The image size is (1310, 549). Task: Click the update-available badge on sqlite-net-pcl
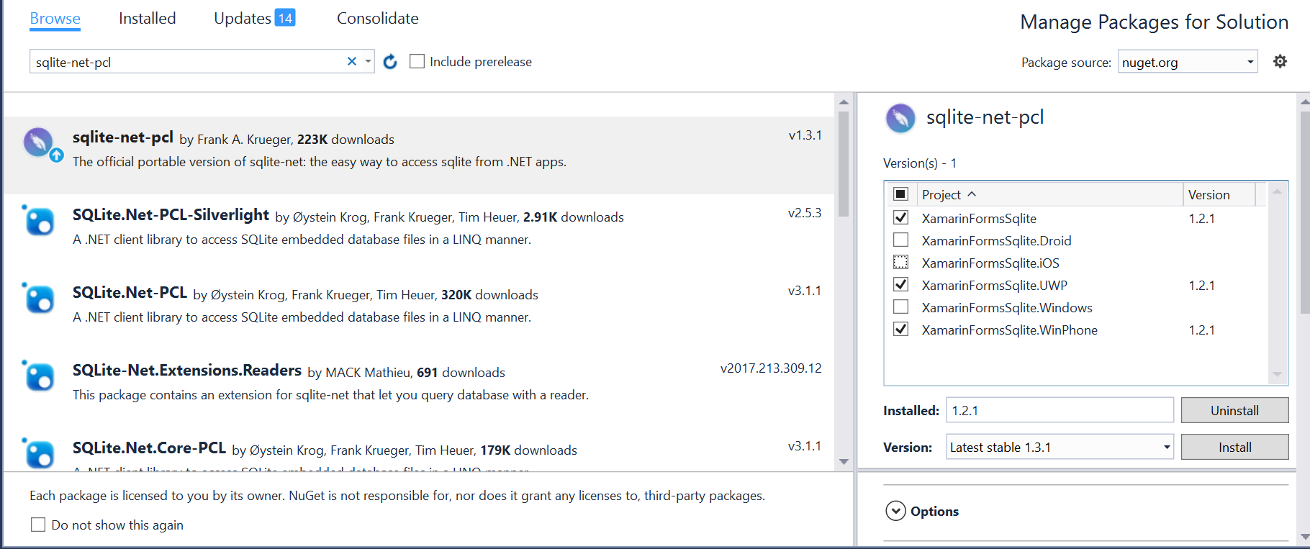[56, 155]
